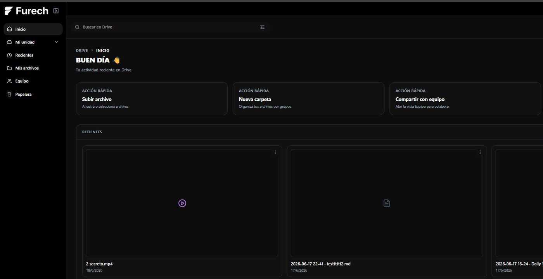Select Mi unidad in the sidebar
This screenshot has width=543, height=279.
[33, 42]
